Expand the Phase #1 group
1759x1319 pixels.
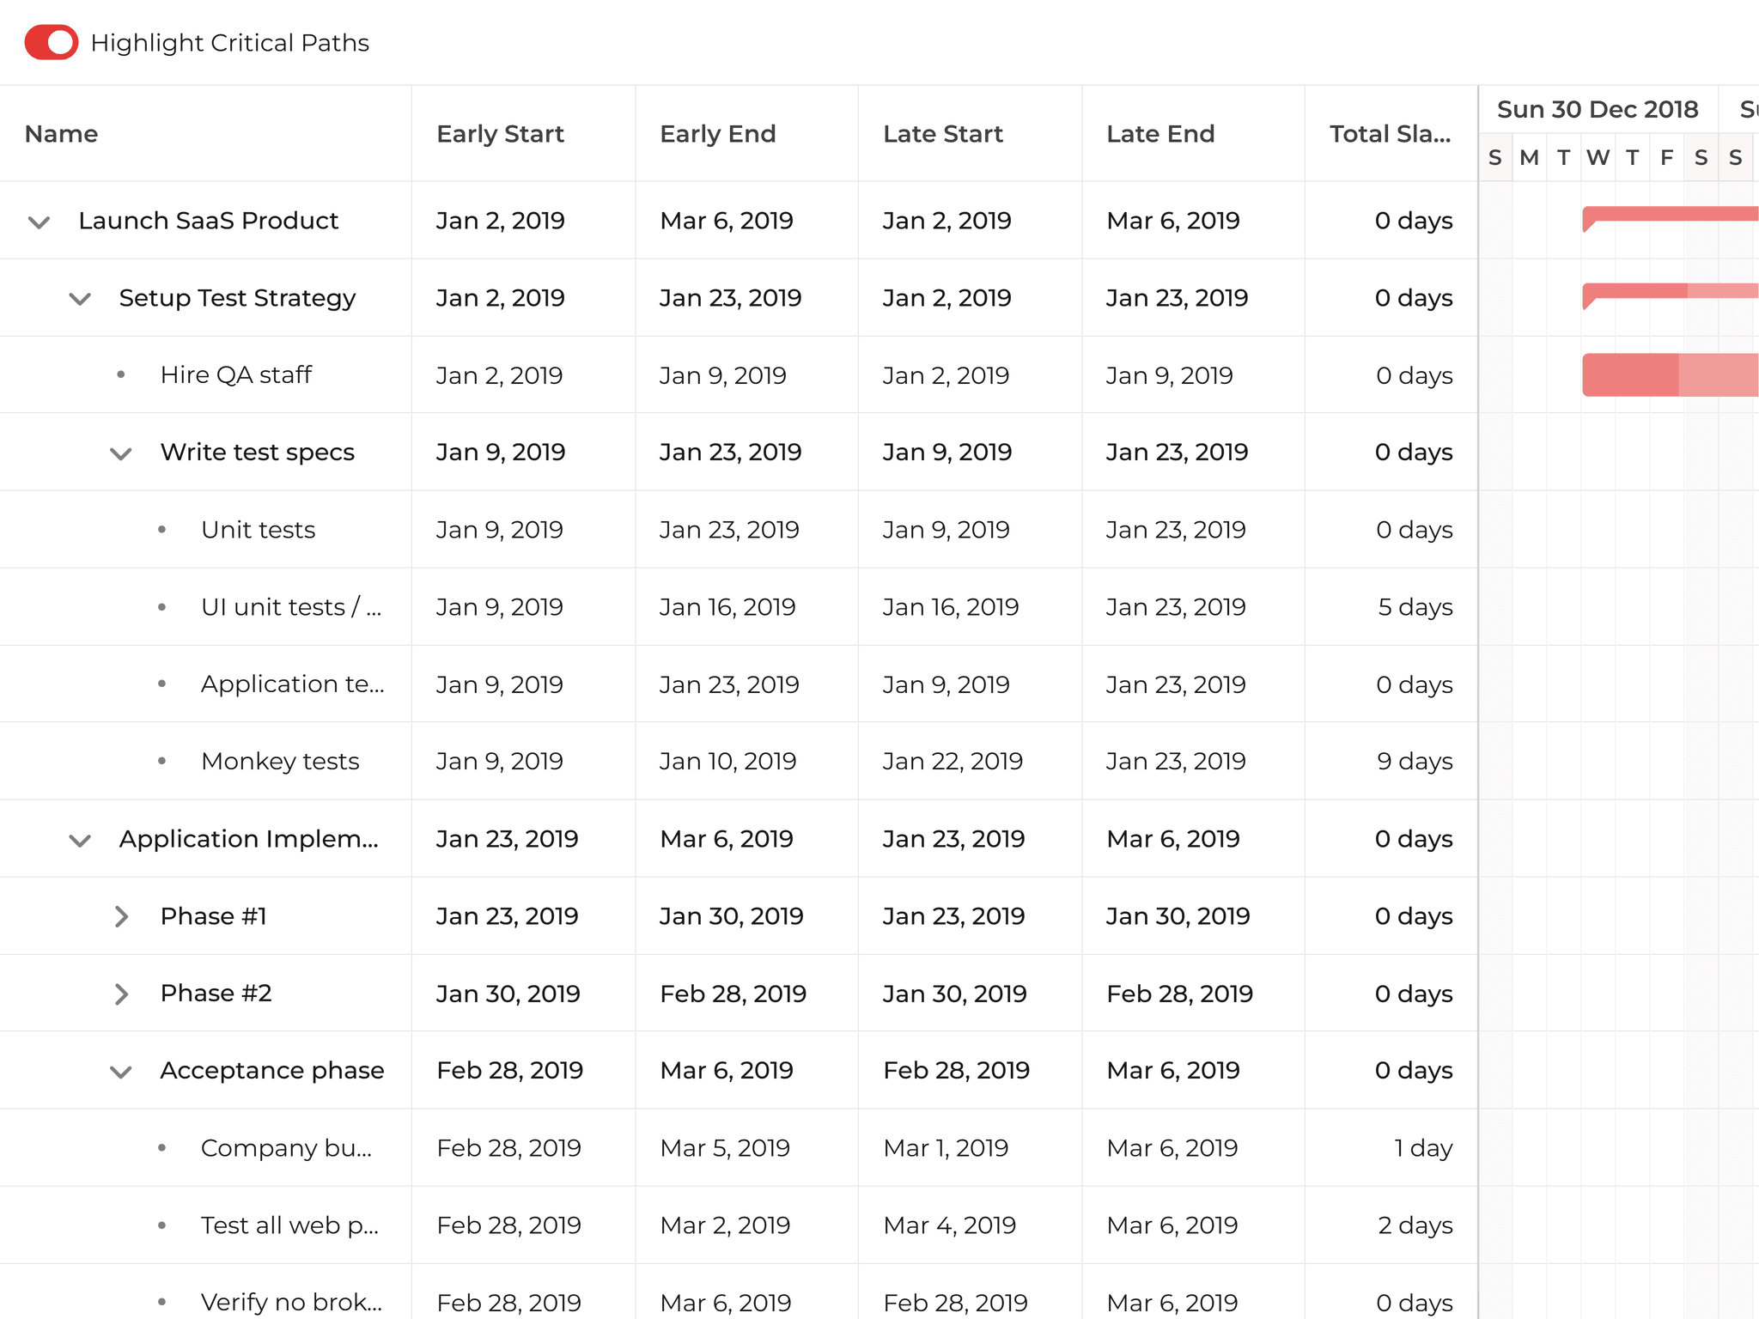tap(121, 916)
